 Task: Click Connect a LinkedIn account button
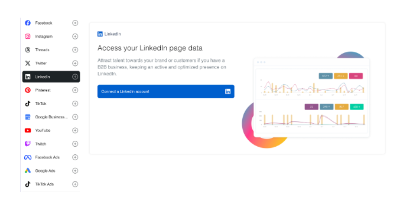[x=165, y=91]
